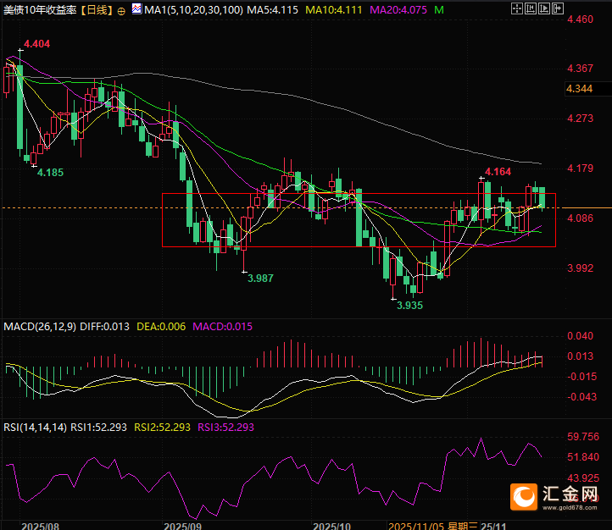This screenshot has height=530, width=612.
Task: Click the 4.179 price axis label
Action: point(580,168)
